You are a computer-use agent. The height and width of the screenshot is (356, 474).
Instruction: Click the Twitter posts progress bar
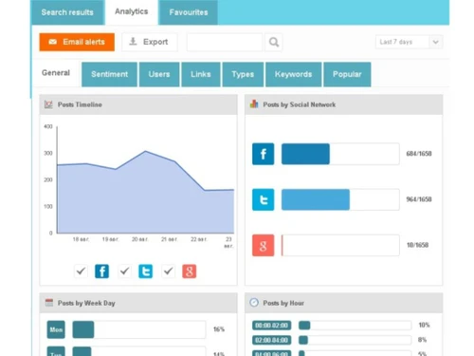(x=340, y=199)
